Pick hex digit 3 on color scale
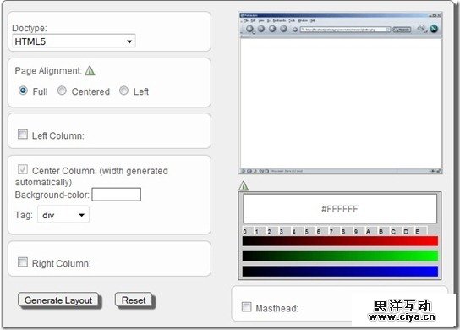This screenshot has height=330, width=460. (285, 231)
